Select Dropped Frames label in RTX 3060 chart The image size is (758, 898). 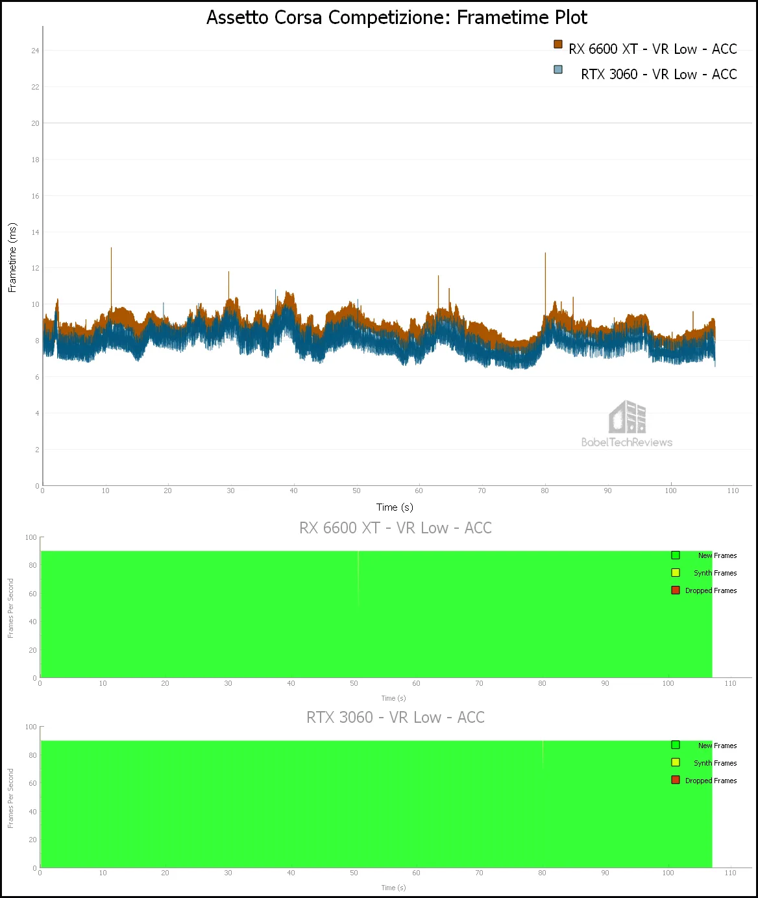pyautogui.click(x=711, y=781)
